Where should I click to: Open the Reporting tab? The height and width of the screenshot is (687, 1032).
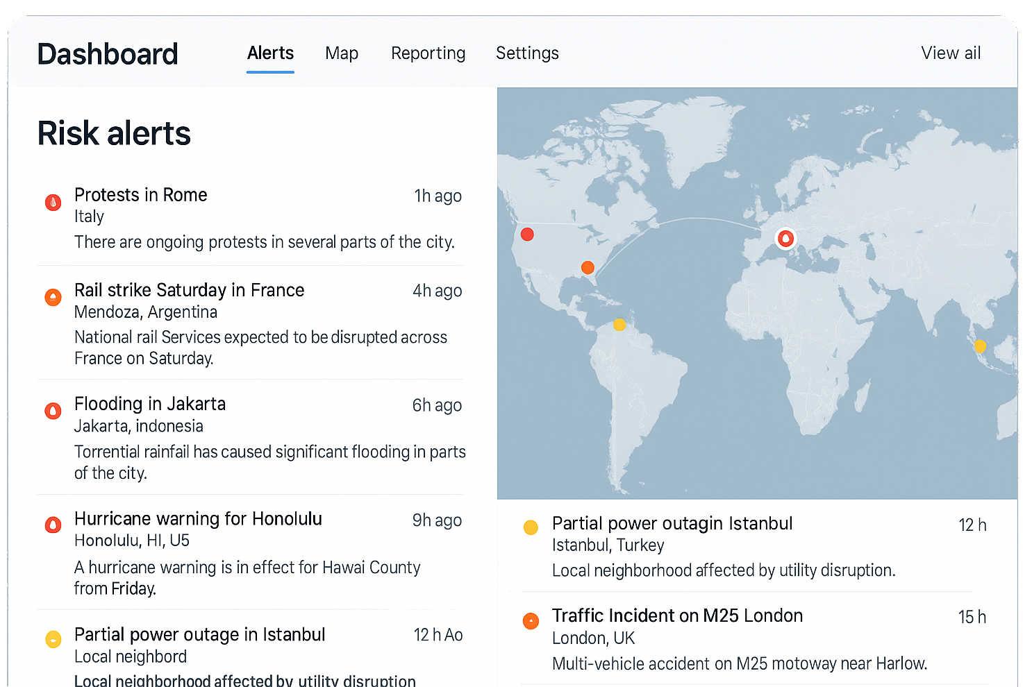coord(428,53)
